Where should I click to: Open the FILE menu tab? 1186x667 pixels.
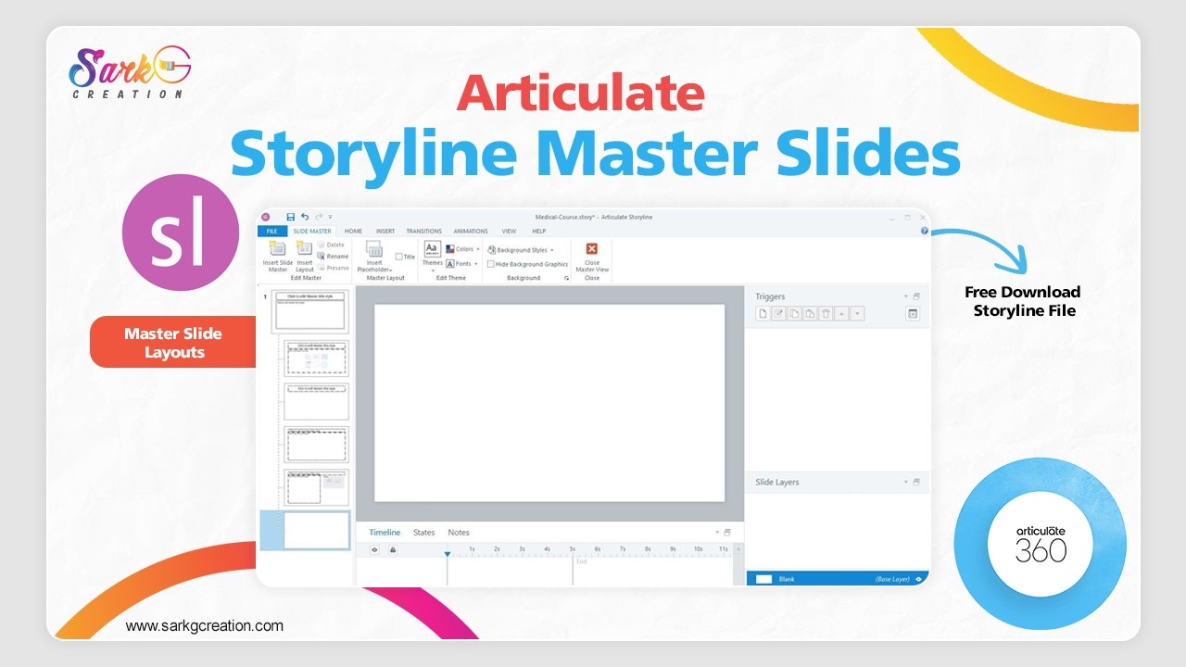tap(271, 231)
